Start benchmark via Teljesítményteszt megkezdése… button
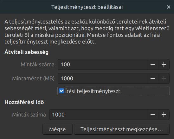The height and width of the screenshot is (139, 174). (122, 129)
